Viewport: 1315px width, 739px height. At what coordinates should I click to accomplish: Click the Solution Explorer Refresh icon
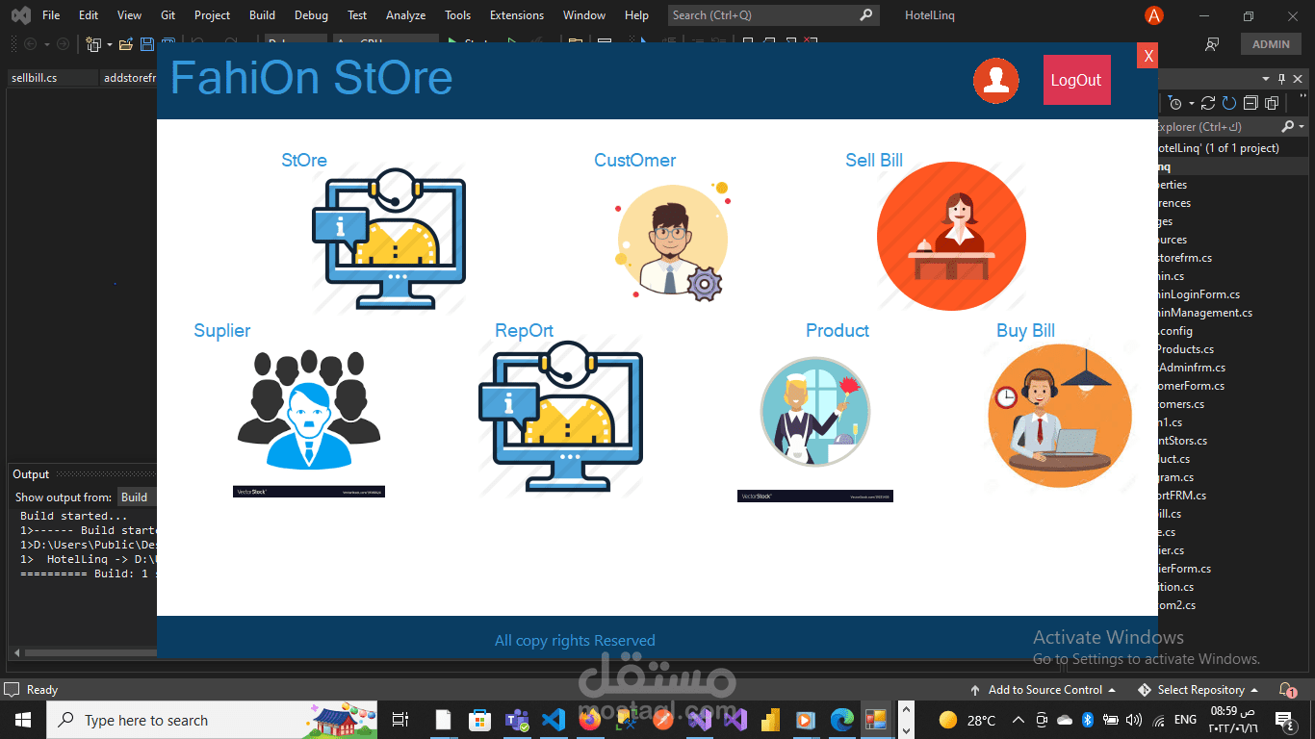(x=1229, y=103)
